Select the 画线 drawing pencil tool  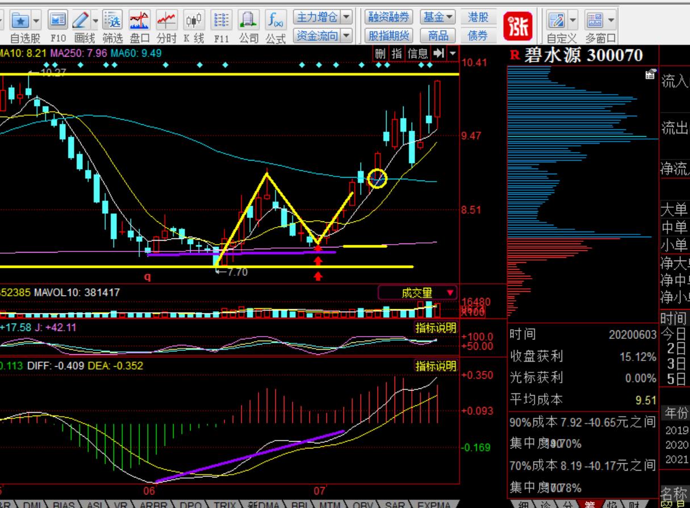[80, 21]
